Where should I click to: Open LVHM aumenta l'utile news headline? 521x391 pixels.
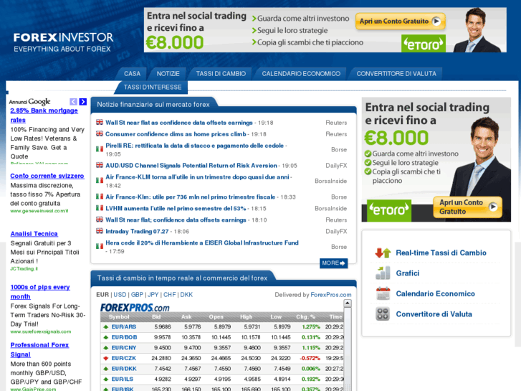point(176,208)
